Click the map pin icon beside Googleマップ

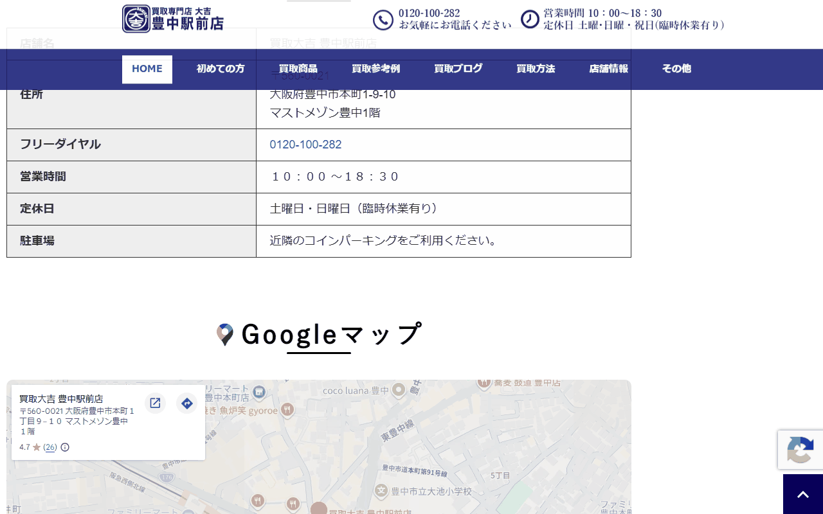point(225,335)
